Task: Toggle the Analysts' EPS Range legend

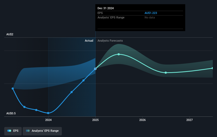Action: click(x=42, y=131)
